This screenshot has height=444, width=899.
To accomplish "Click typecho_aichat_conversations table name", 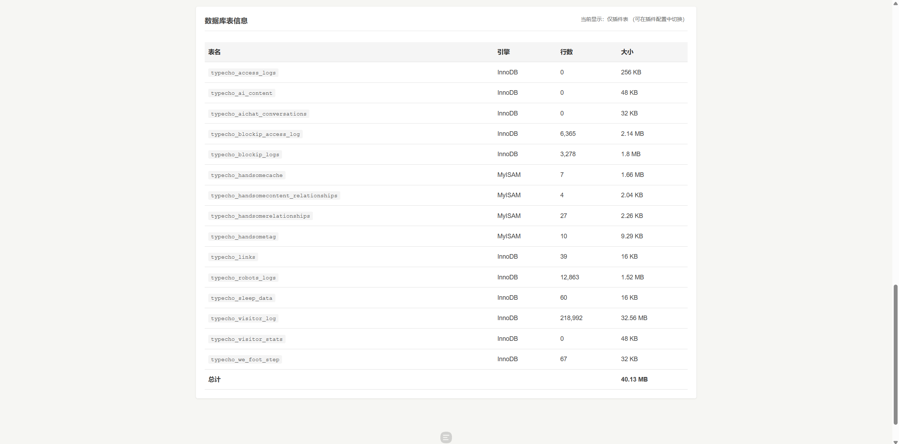I will pos(258,114).
